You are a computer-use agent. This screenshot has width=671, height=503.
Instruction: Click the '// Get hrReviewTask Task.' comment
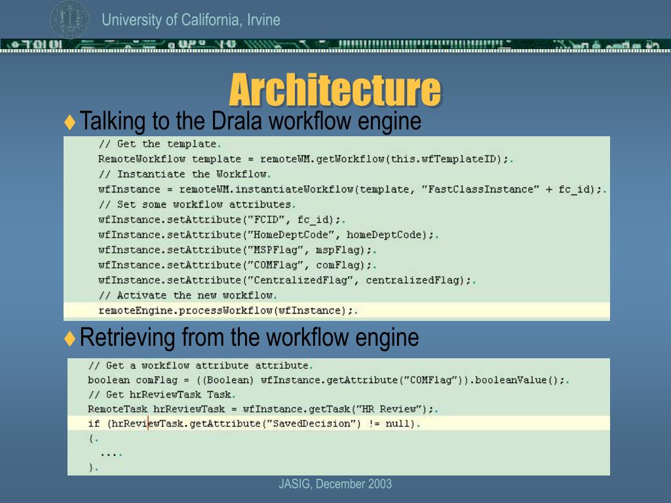(x=161, y=395)
